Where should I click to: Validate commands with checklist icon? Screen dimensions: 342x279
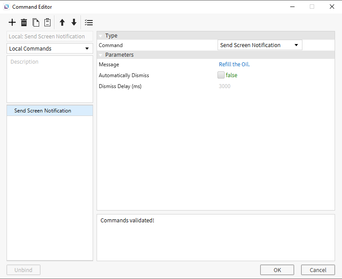point(89,23)
